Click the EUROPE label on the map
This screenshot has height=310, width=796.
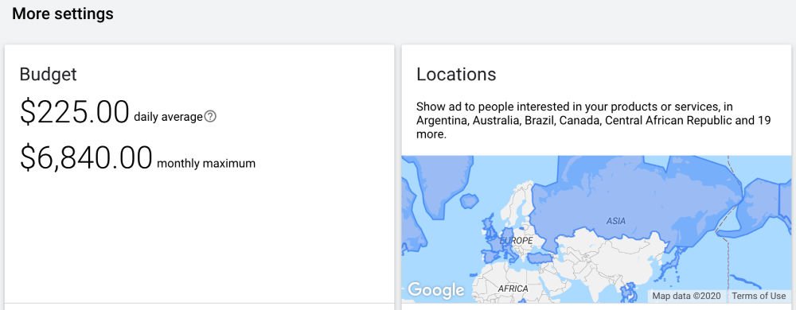tap(517, 241)
